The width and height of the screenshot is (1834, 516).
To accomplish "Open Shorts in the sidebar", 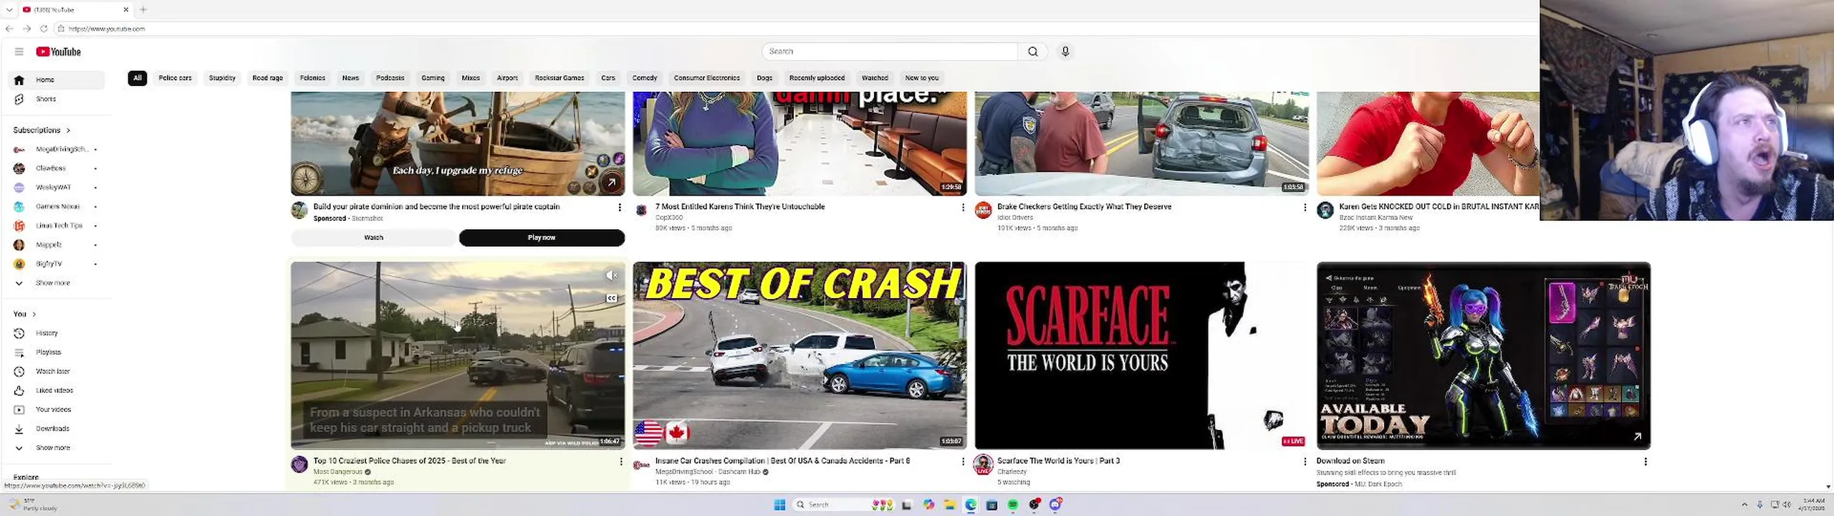I will point(56,99).
